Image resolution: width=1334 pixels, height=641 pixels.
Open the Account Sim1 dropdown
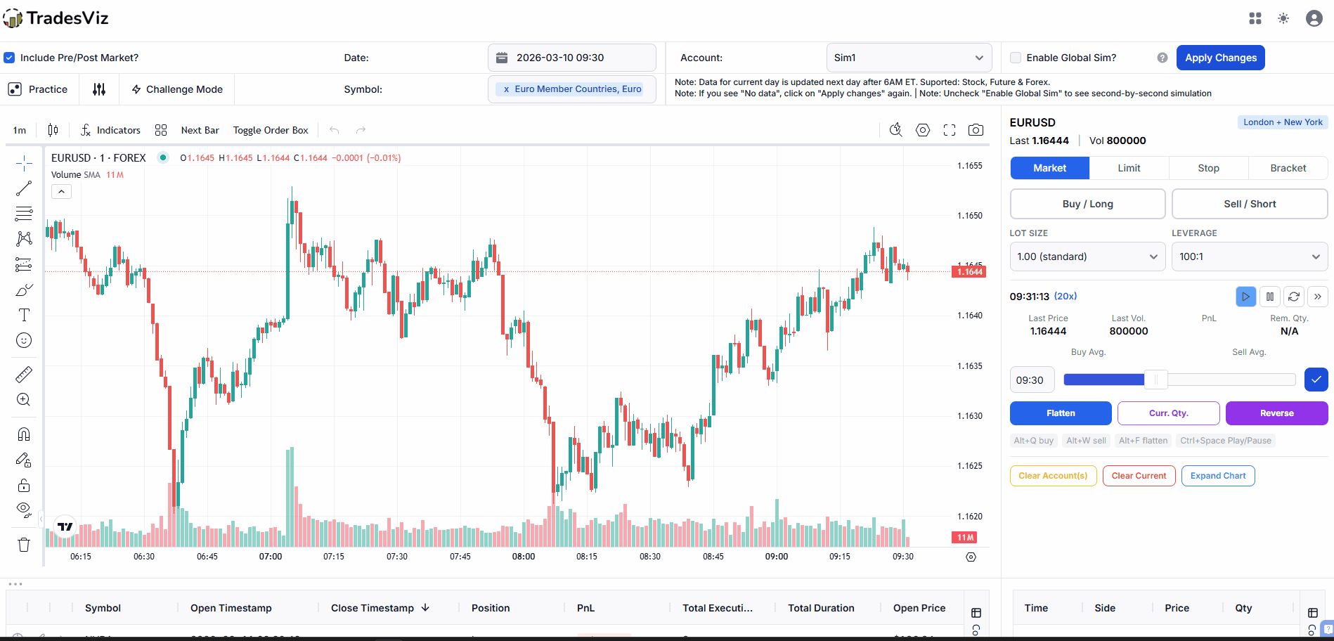[x=909, y=58]
